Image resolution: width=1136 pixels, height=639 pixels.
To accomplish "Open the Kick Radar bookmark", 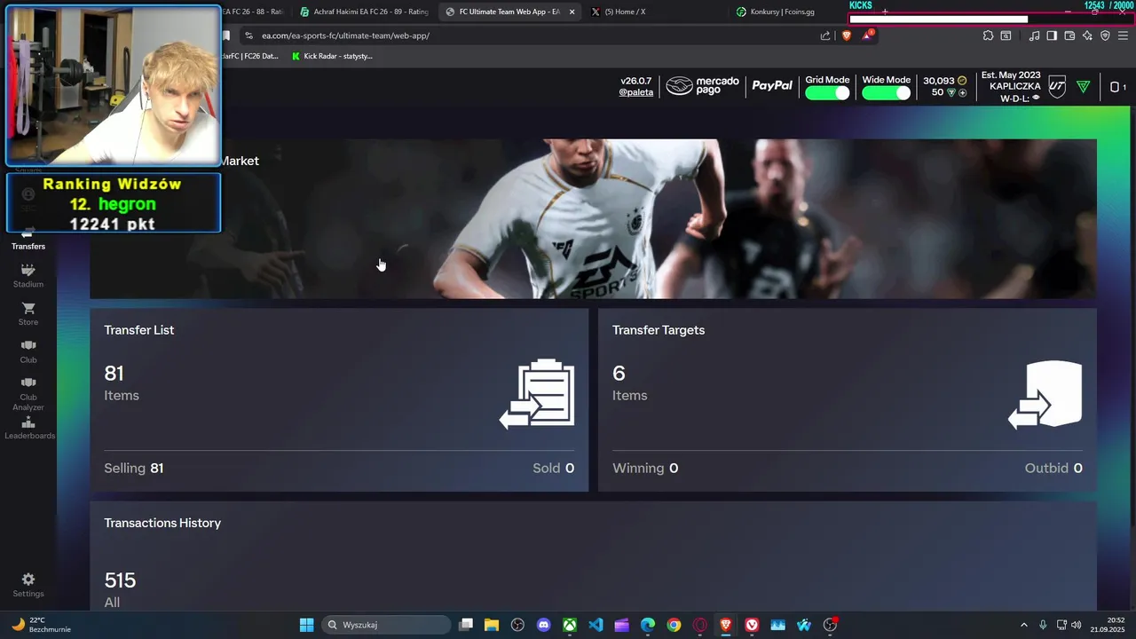I will (x=332, y=56).
